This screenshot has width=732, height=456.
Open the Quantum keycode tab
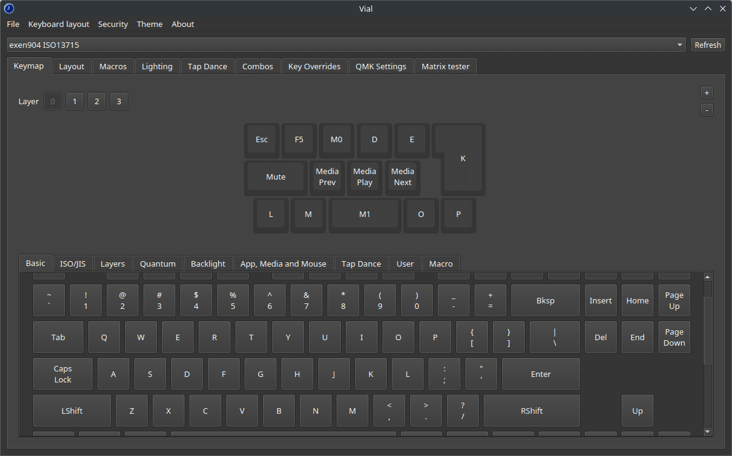pyautogui.click(x=158, y=264)
